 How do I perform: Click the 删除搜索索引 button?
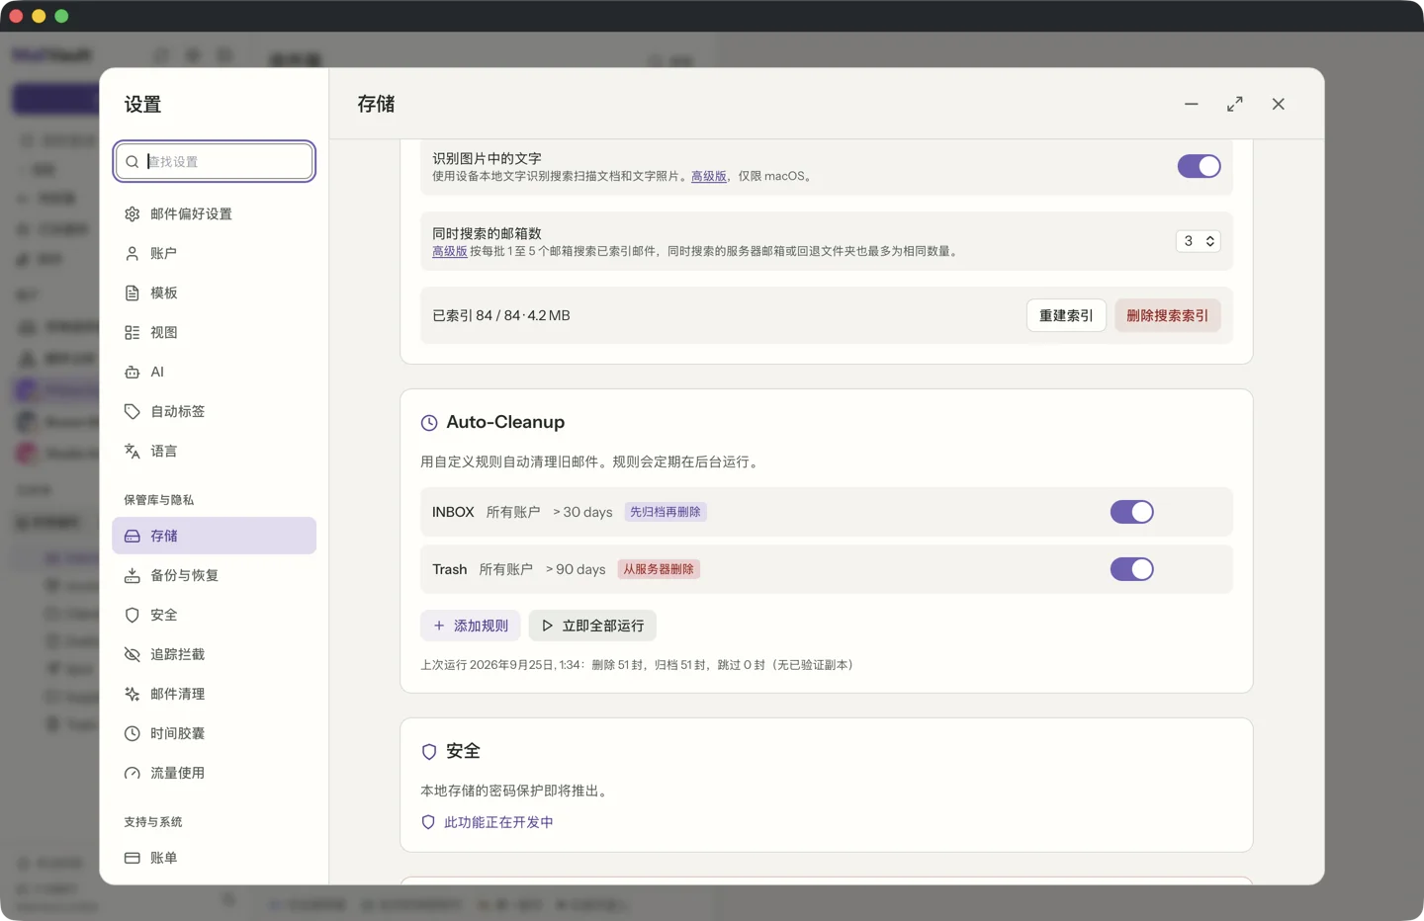point(1168,316)
